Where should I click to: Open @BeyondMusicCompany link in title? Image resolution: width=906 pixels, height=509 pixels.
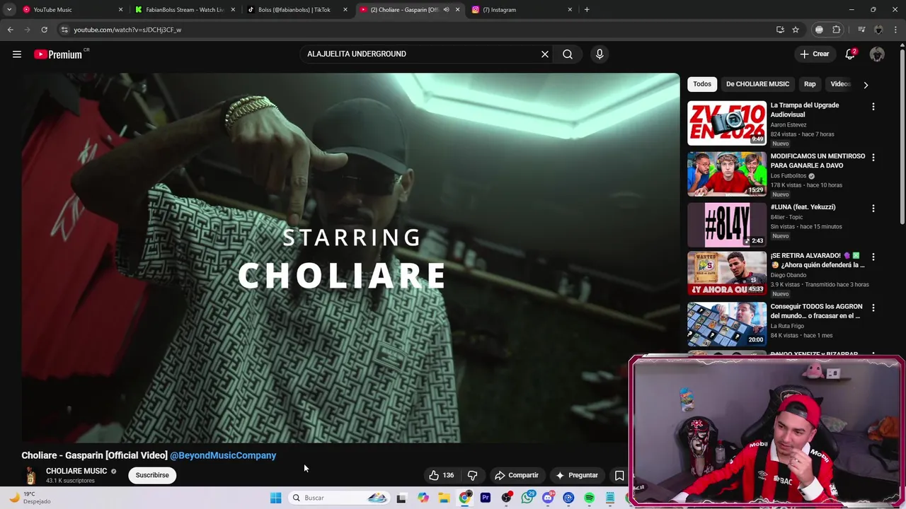(x=223, y=455)
